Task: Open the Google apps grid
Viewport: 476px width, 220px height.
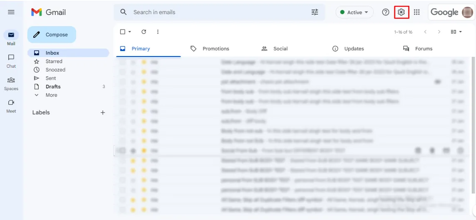Action: point(417,12)
